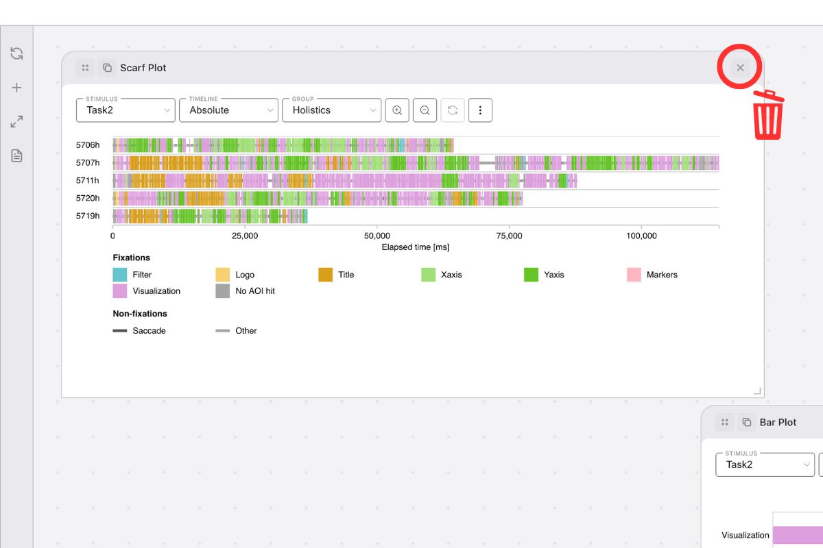Duplicate the Scarf Plot using its copy icon
Screen dimensions: 823x548
pyautogui.click(x=107, y=67)
